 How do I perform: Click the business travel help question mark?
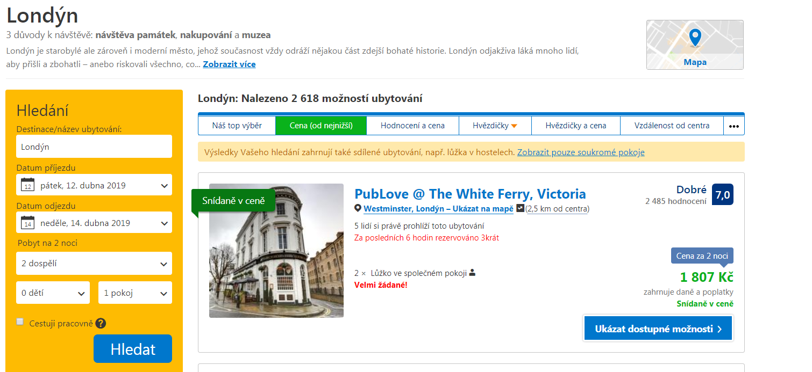pos(101,323)
